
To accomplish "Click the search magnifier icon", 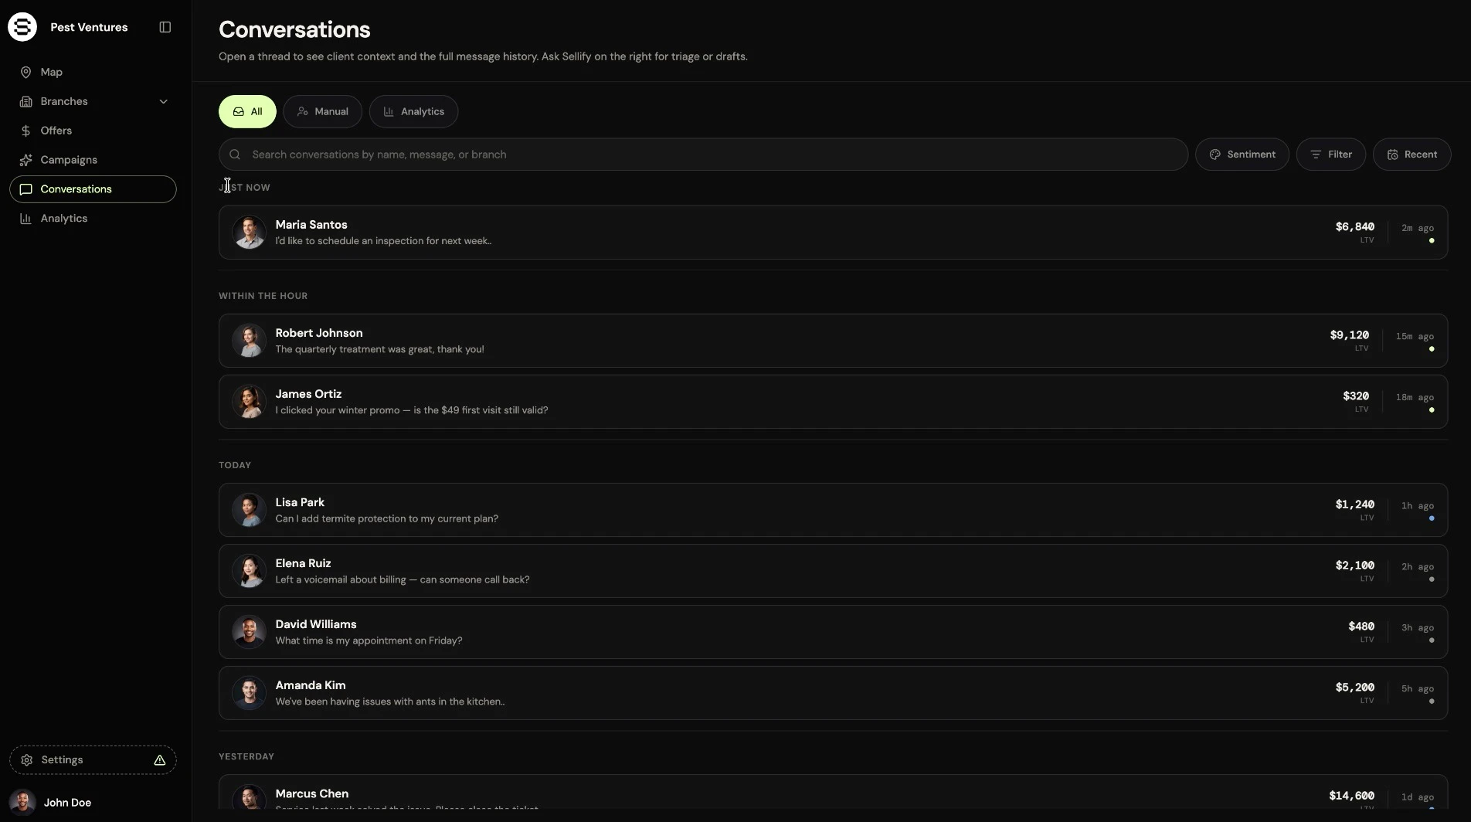I will pyautogui.click(x=235, y=155).
